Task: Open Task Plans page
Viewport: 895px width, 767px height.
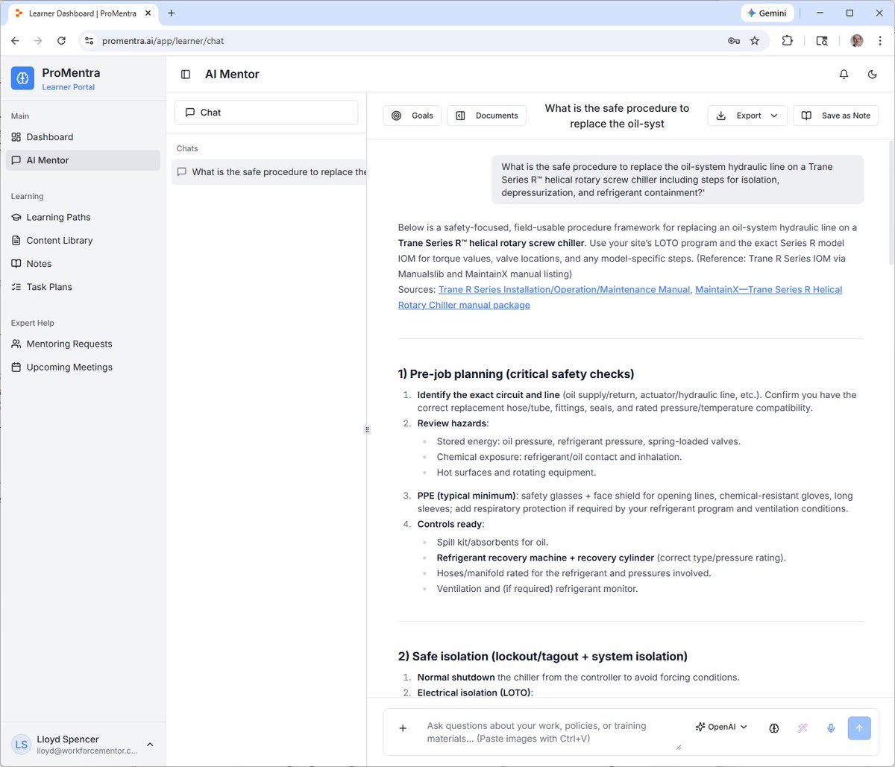Action: click(x=83, y=287)
